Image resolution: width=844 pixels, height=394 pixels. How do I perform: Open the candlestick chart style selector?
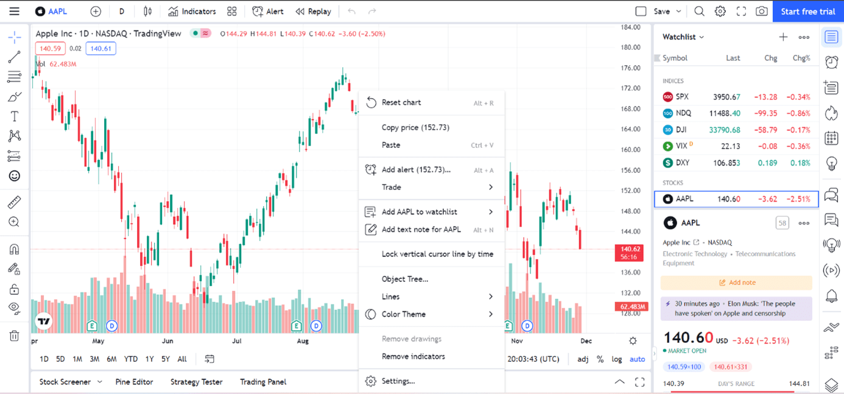(147, 11)
